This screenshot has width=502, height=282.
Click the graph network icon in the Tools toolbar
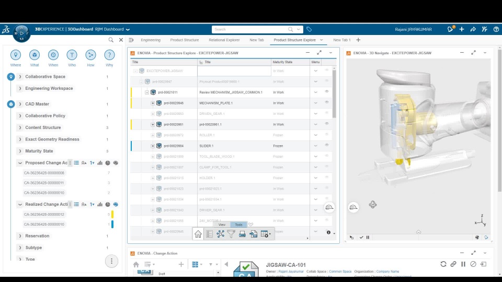(x=220, y=234)
